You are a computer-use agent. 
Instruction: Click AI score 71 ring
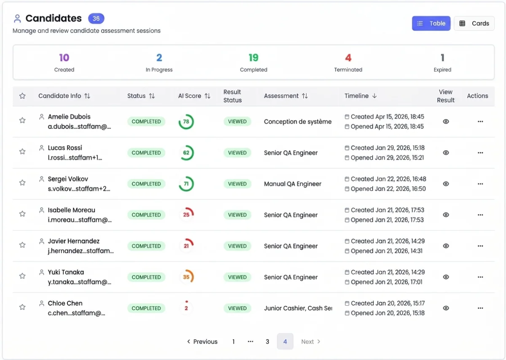point(186,184)
